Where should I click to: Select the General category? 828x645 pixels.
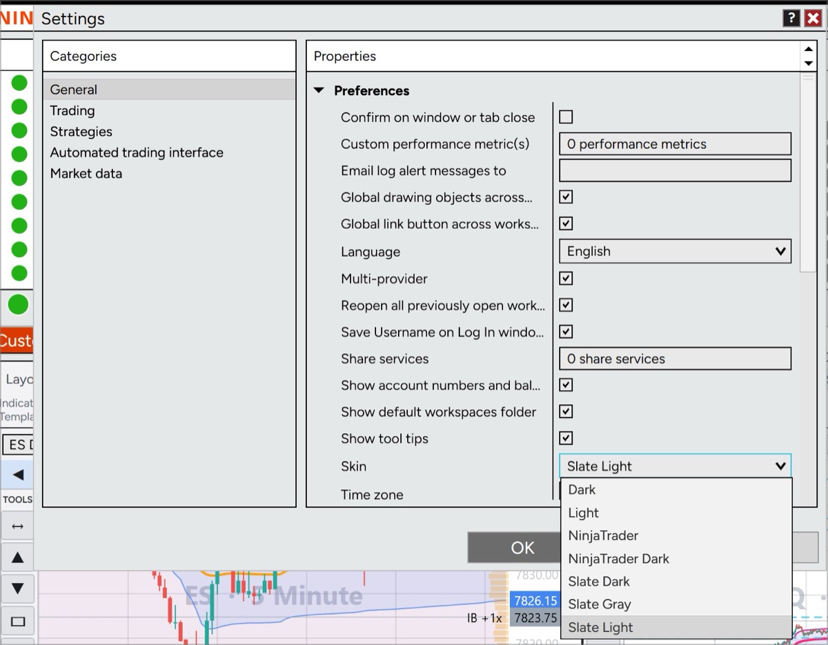pos(169,90)
